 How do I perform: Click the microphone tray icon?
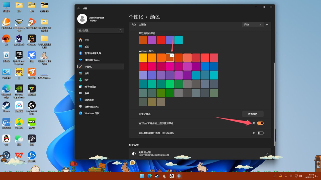tap(286, 176)
